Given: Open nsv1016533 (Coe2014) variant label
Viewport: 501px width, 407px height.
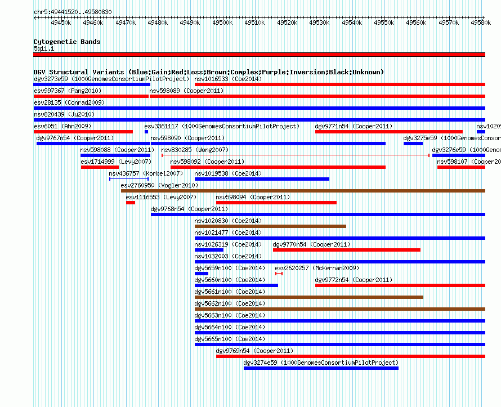Looking at the screenshot, I should pyautogui.click(x=228, y=79).
